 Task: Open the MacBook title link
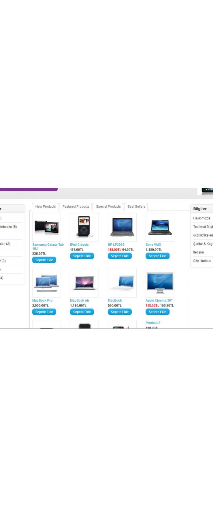pos(115,300)
